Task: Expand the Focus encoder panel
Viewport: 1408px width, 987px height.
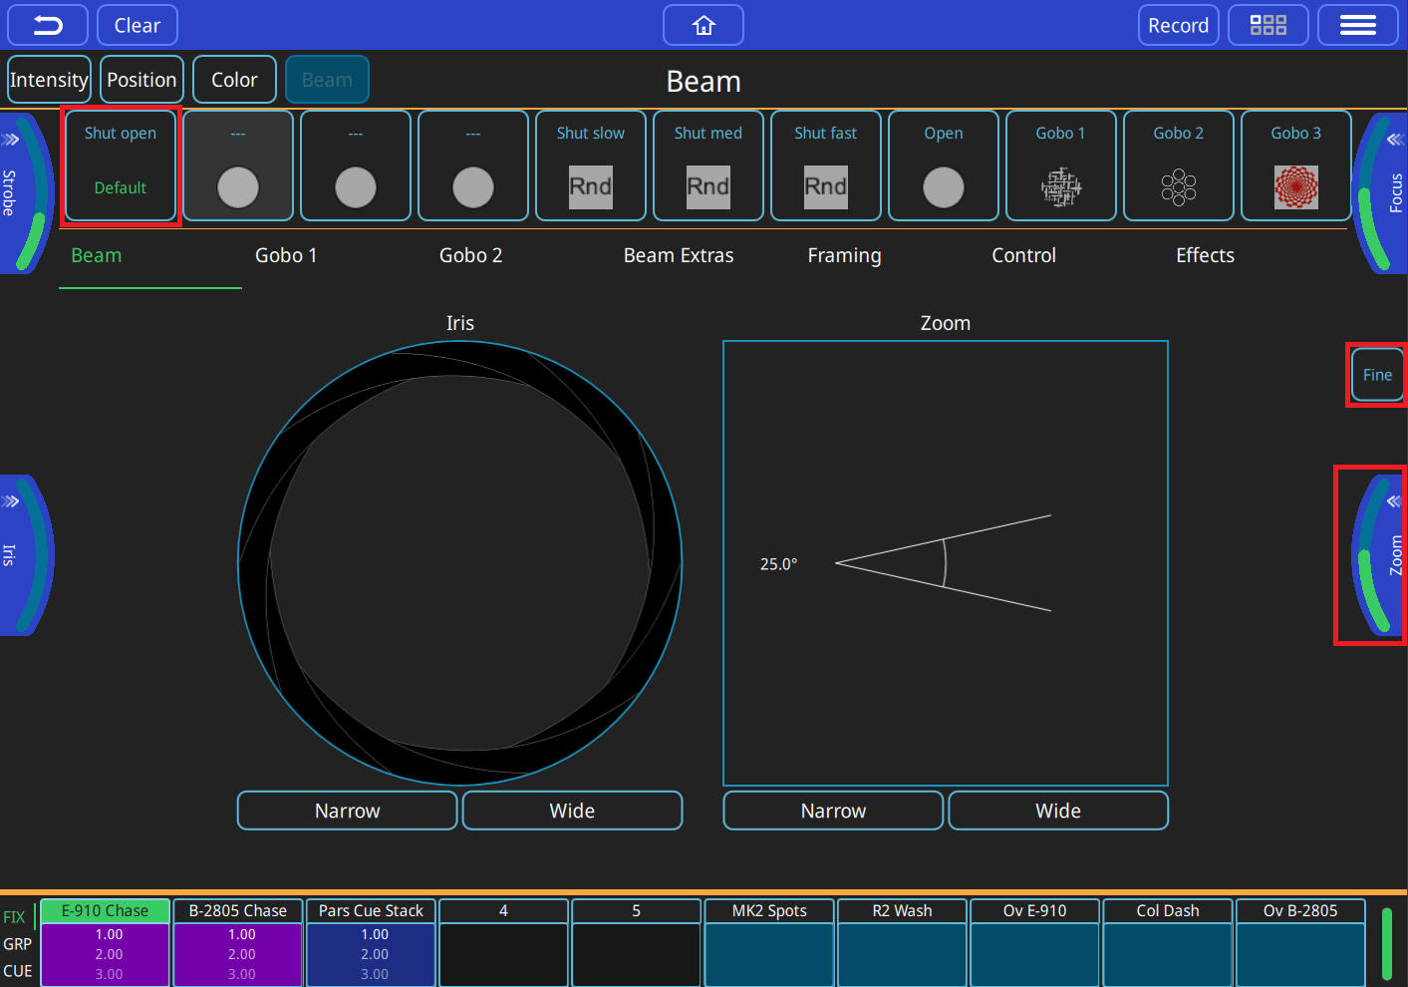Action: click(1394, 140)
